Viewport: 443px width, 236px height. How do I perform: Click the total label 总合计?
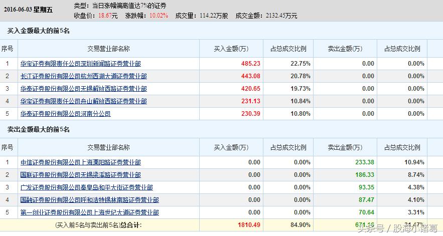pyautogui.click(x=131, y=225)
